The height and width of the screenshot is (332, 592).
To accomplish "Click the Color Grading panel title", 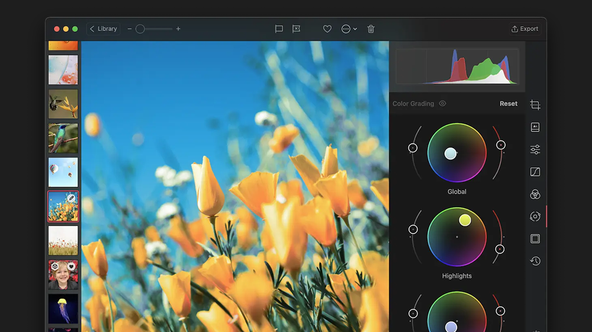I will coord(413,104).
